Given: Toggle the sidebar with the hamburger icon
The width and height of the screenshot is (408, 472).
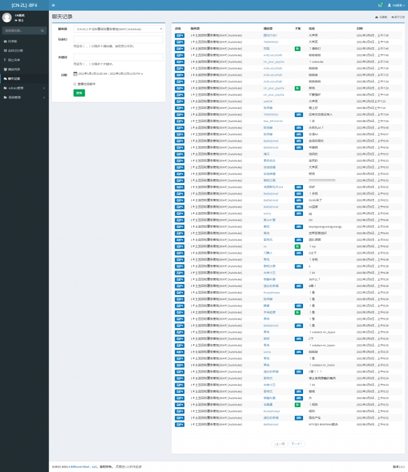Looking at the screenshot, I should [x=53, y=5].
